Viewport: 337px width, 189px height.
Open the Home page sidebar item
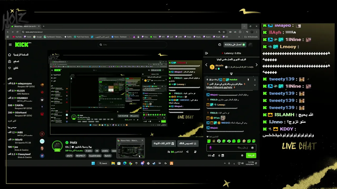(x=18, y=55)
